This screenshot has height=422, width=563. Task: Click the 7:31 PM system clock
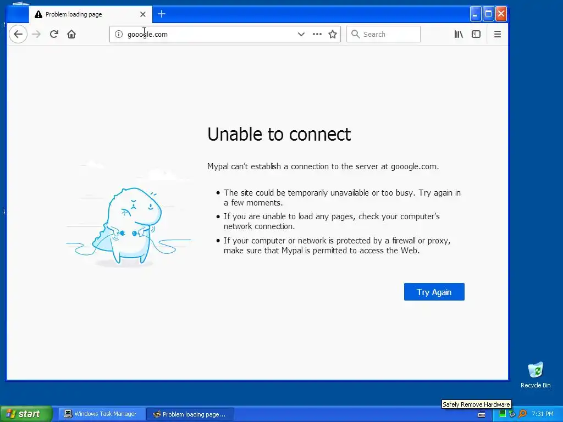[x=543, y=414]
